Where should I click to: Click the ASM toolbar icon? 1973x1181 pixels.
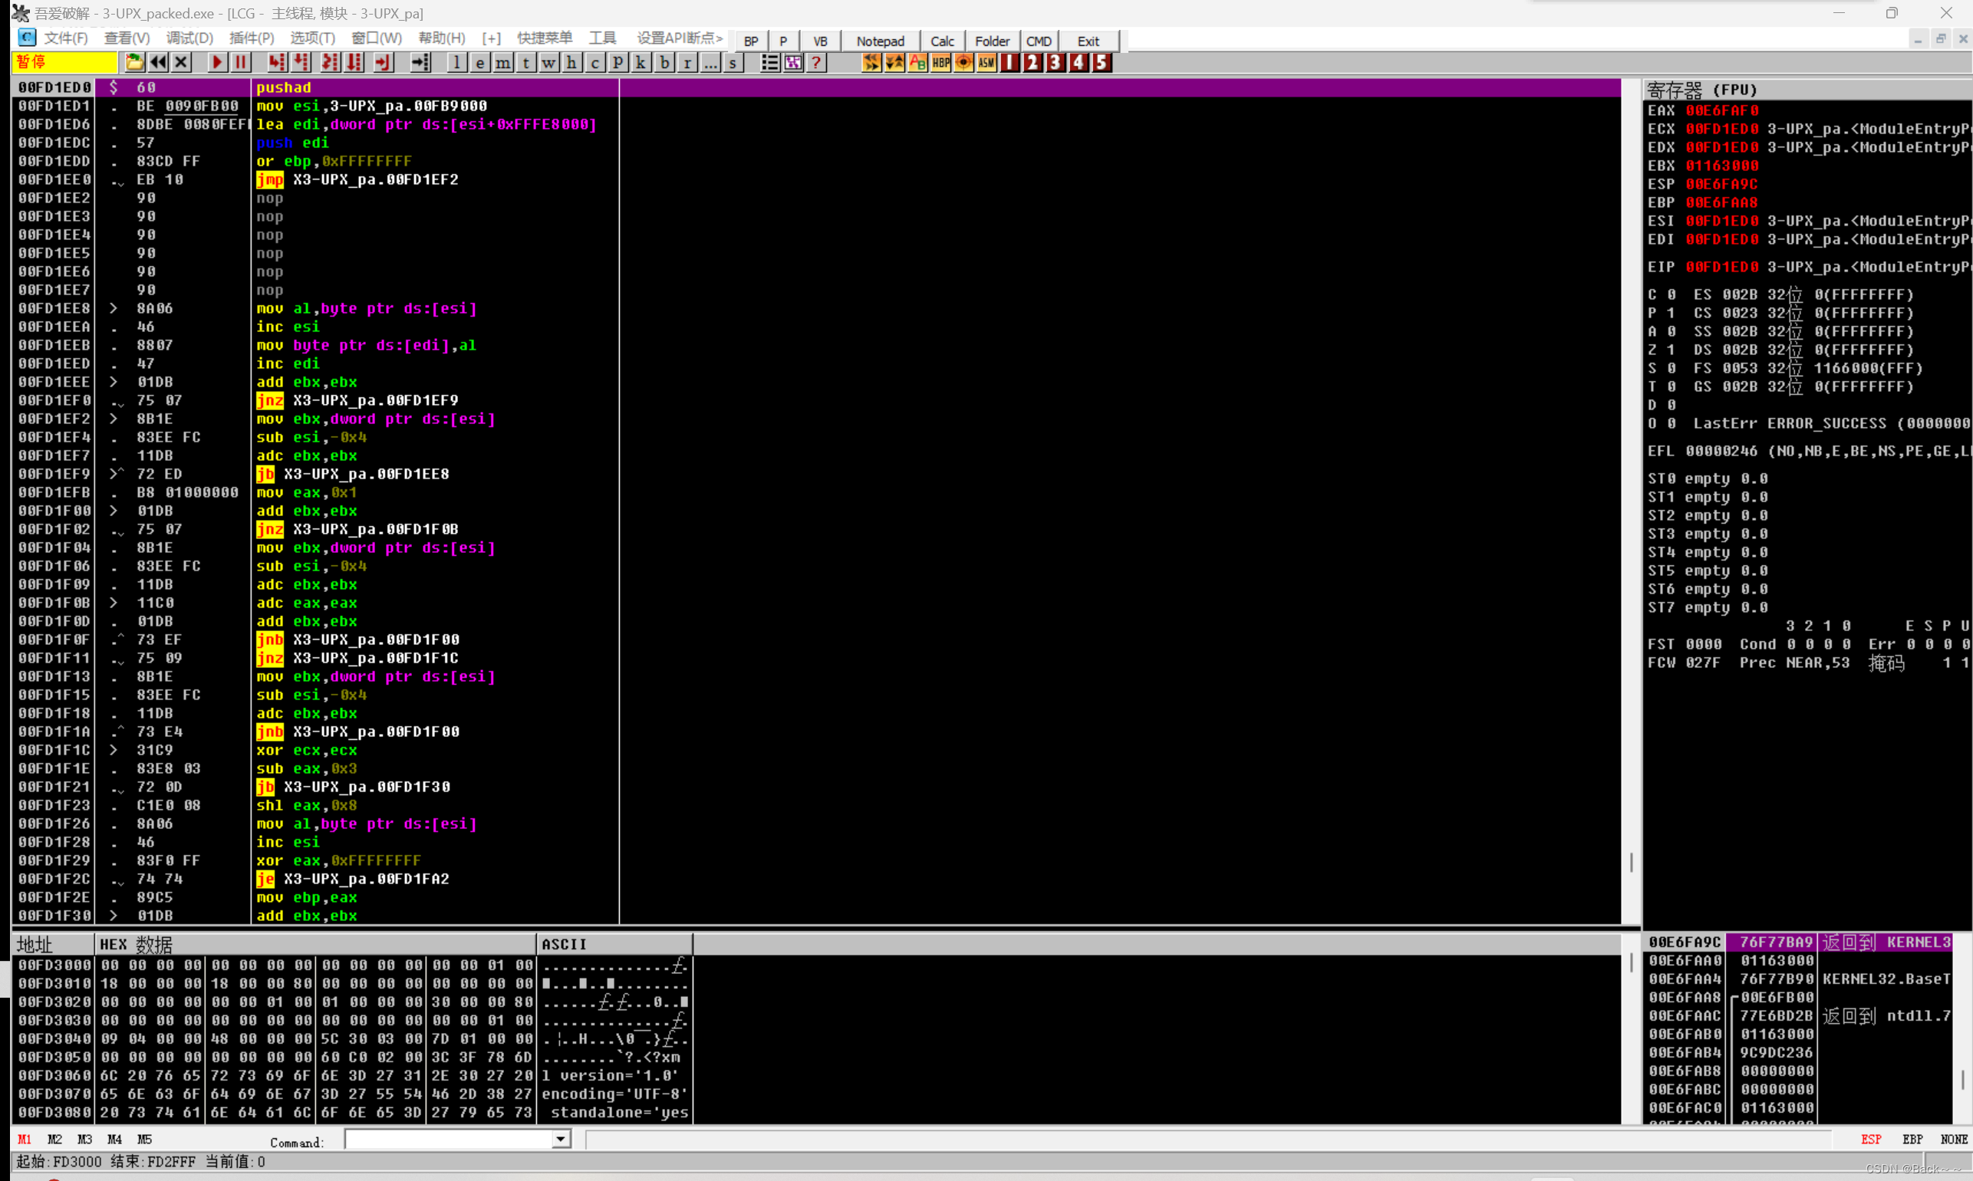(x=987, y=63)
